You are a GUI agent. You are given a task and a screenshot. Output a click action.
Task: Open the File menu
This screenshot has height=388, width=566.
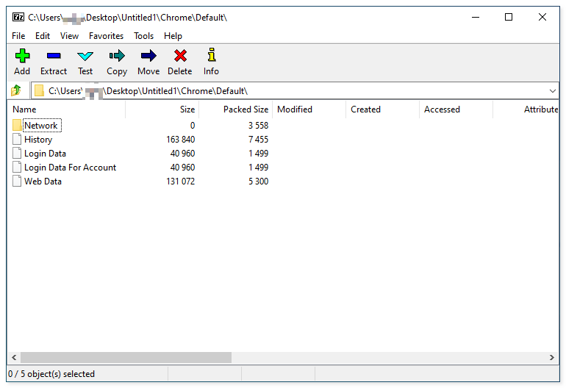click(18, 36)
